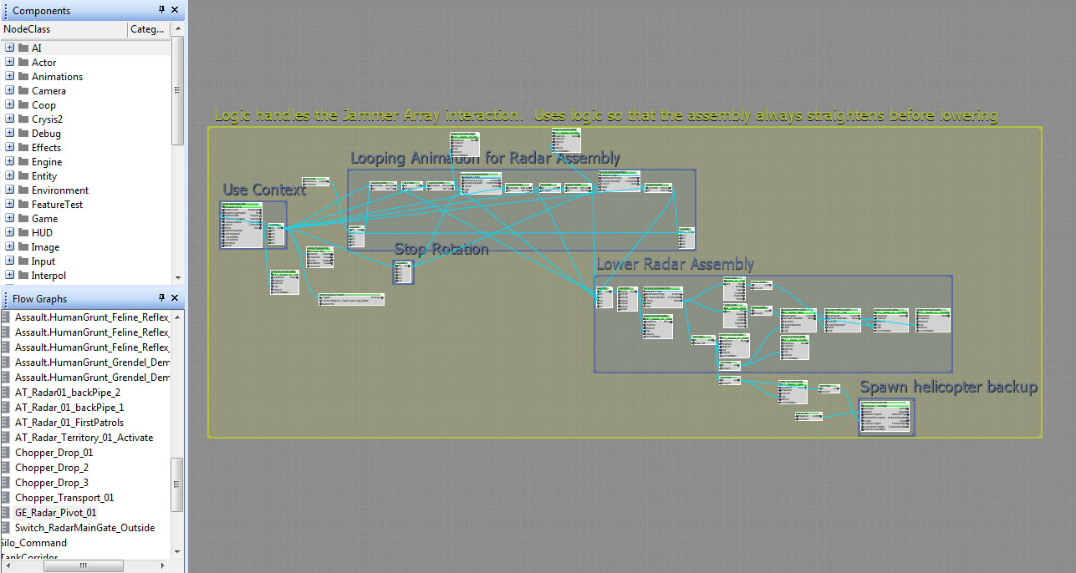
Task: Click the Animations folder icon
Action: (23, 77)
